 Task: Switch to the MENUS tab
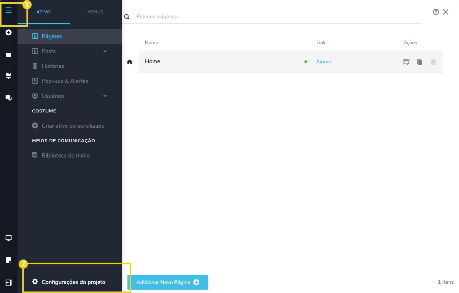(95, 12)
